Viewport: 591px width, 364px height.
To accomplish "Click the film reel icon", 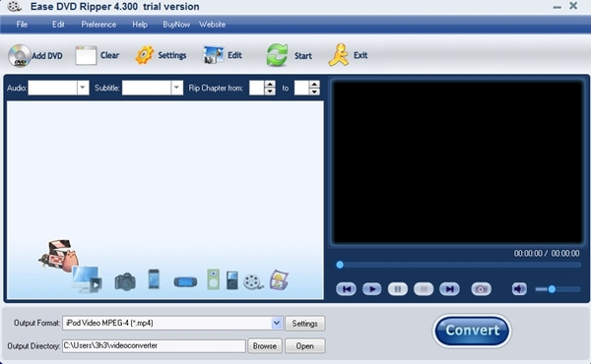I will pyautogui.click(x=253, y=281).
